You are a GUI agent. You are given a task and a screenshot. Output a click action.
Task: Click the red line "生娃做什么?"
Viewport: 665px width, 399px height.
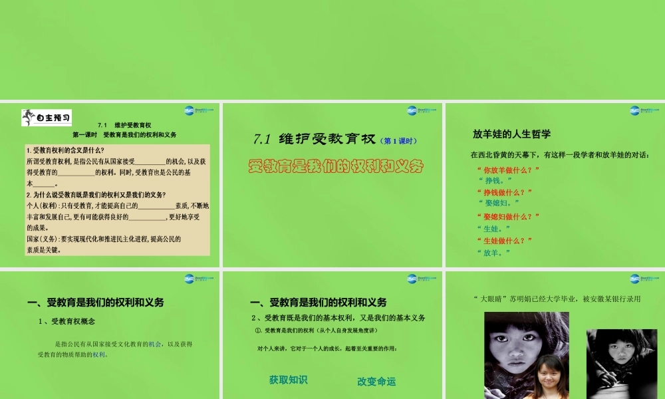tap(504, 241)
